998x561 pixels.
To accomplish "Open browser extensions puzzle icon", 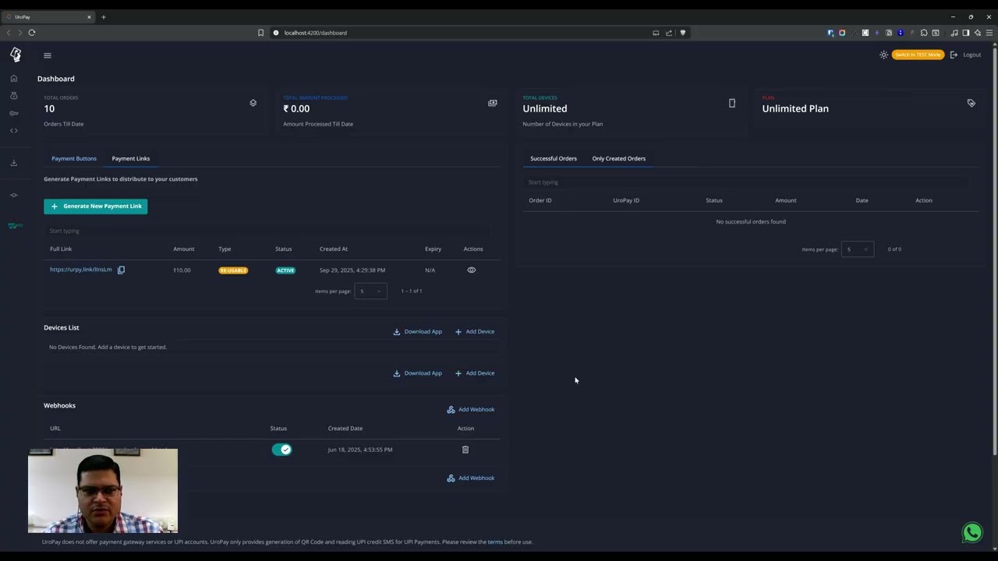I will click(924, 33).
